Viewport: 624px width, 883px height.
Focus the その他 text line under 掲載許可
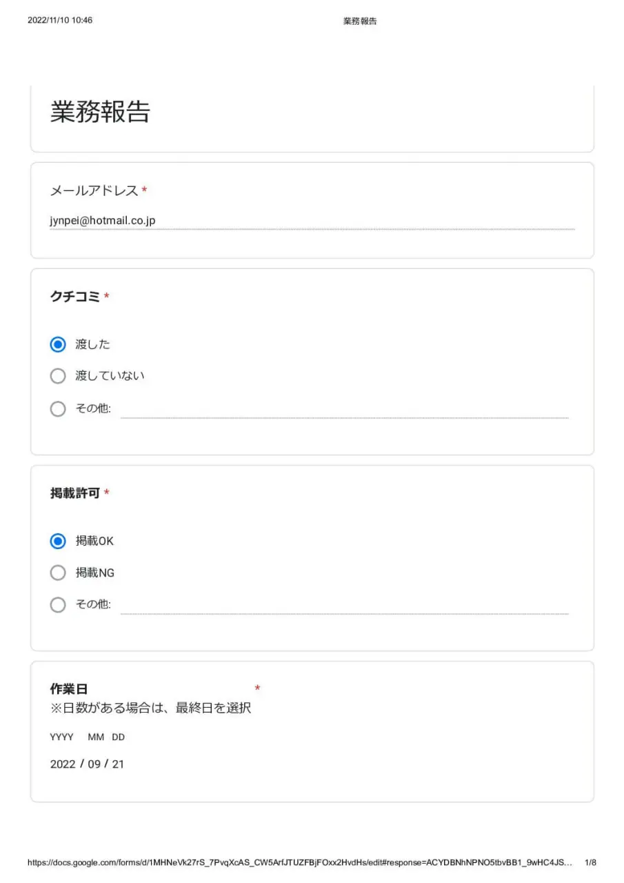coord(344,606)
